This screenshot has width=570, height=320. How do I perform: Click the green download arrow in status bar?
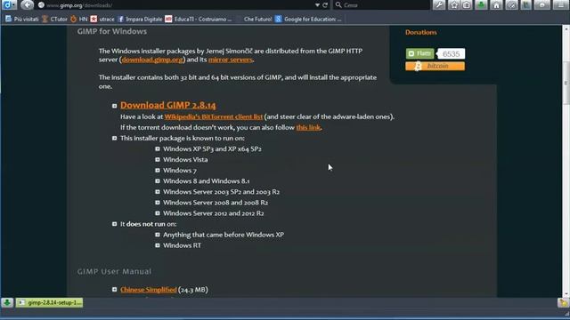pyautogui.click(x=7, y=302)
